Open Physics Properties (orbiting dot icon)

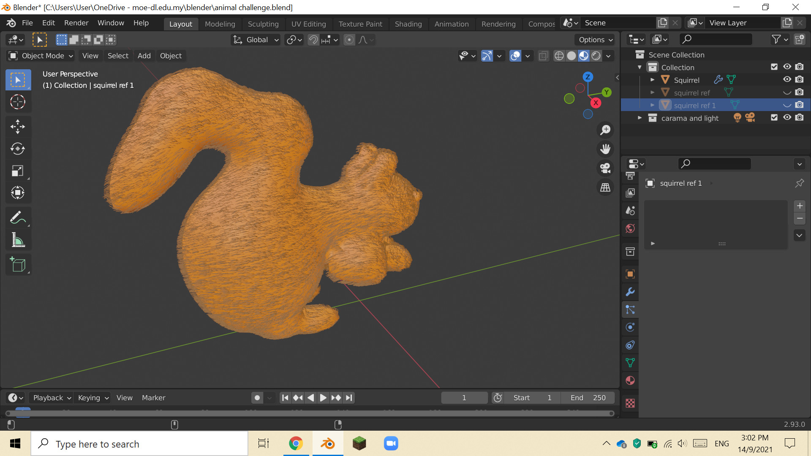tap(630, 327)
